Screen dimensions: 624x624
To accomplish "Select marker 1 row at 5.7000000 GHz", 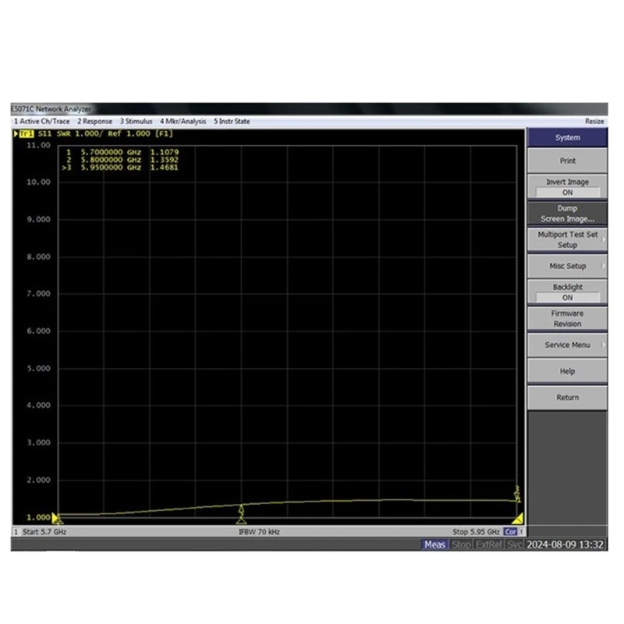I will pyautogui.click(x=122, y=152).
